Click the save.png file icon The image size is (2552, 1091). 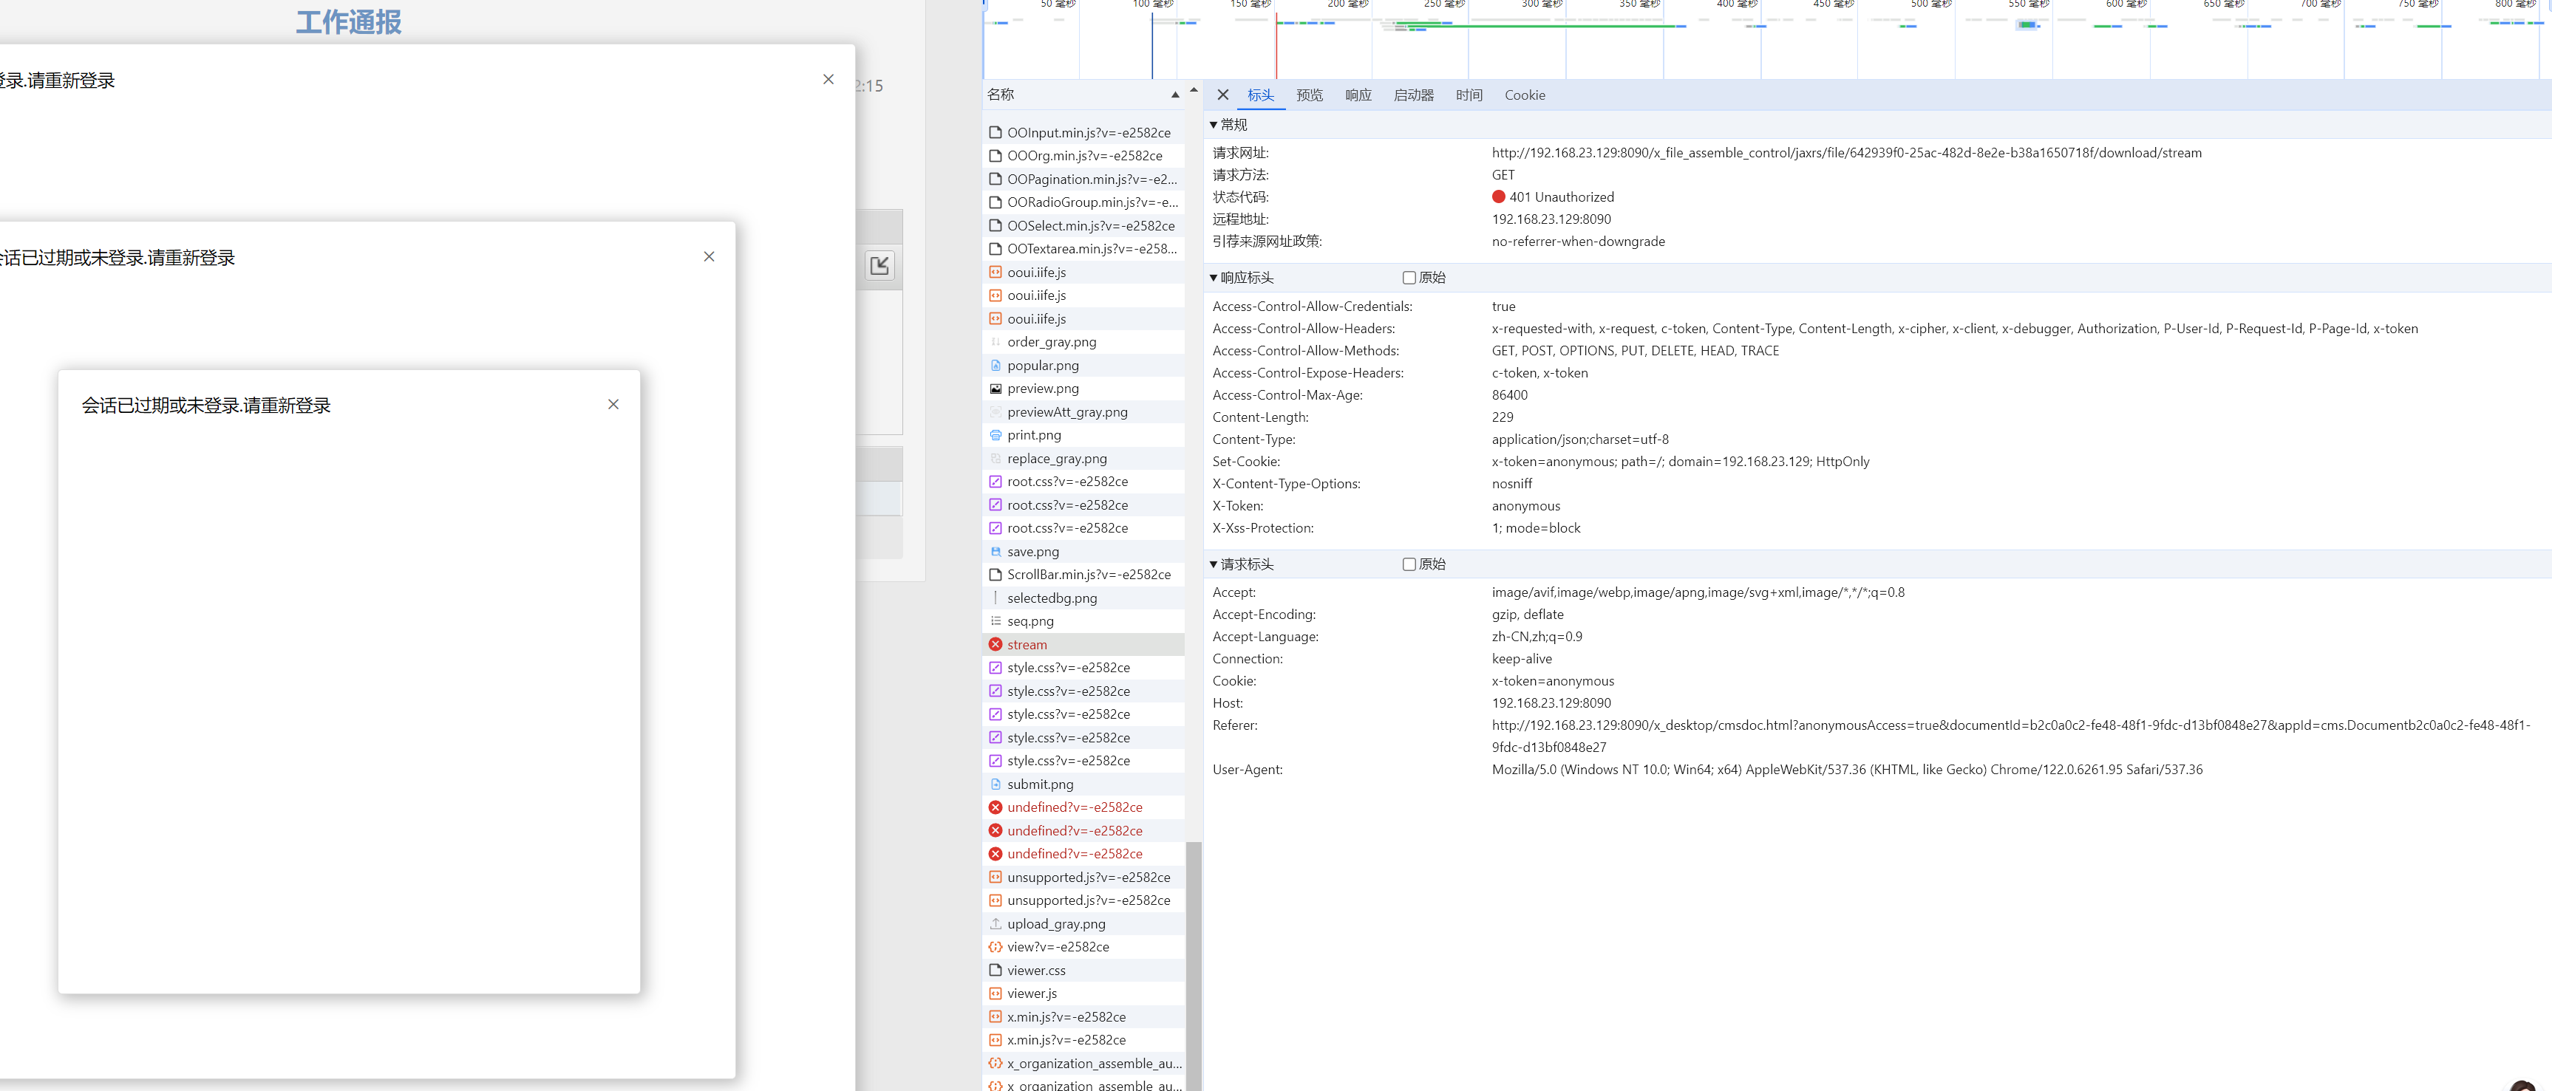pos(996,552)
